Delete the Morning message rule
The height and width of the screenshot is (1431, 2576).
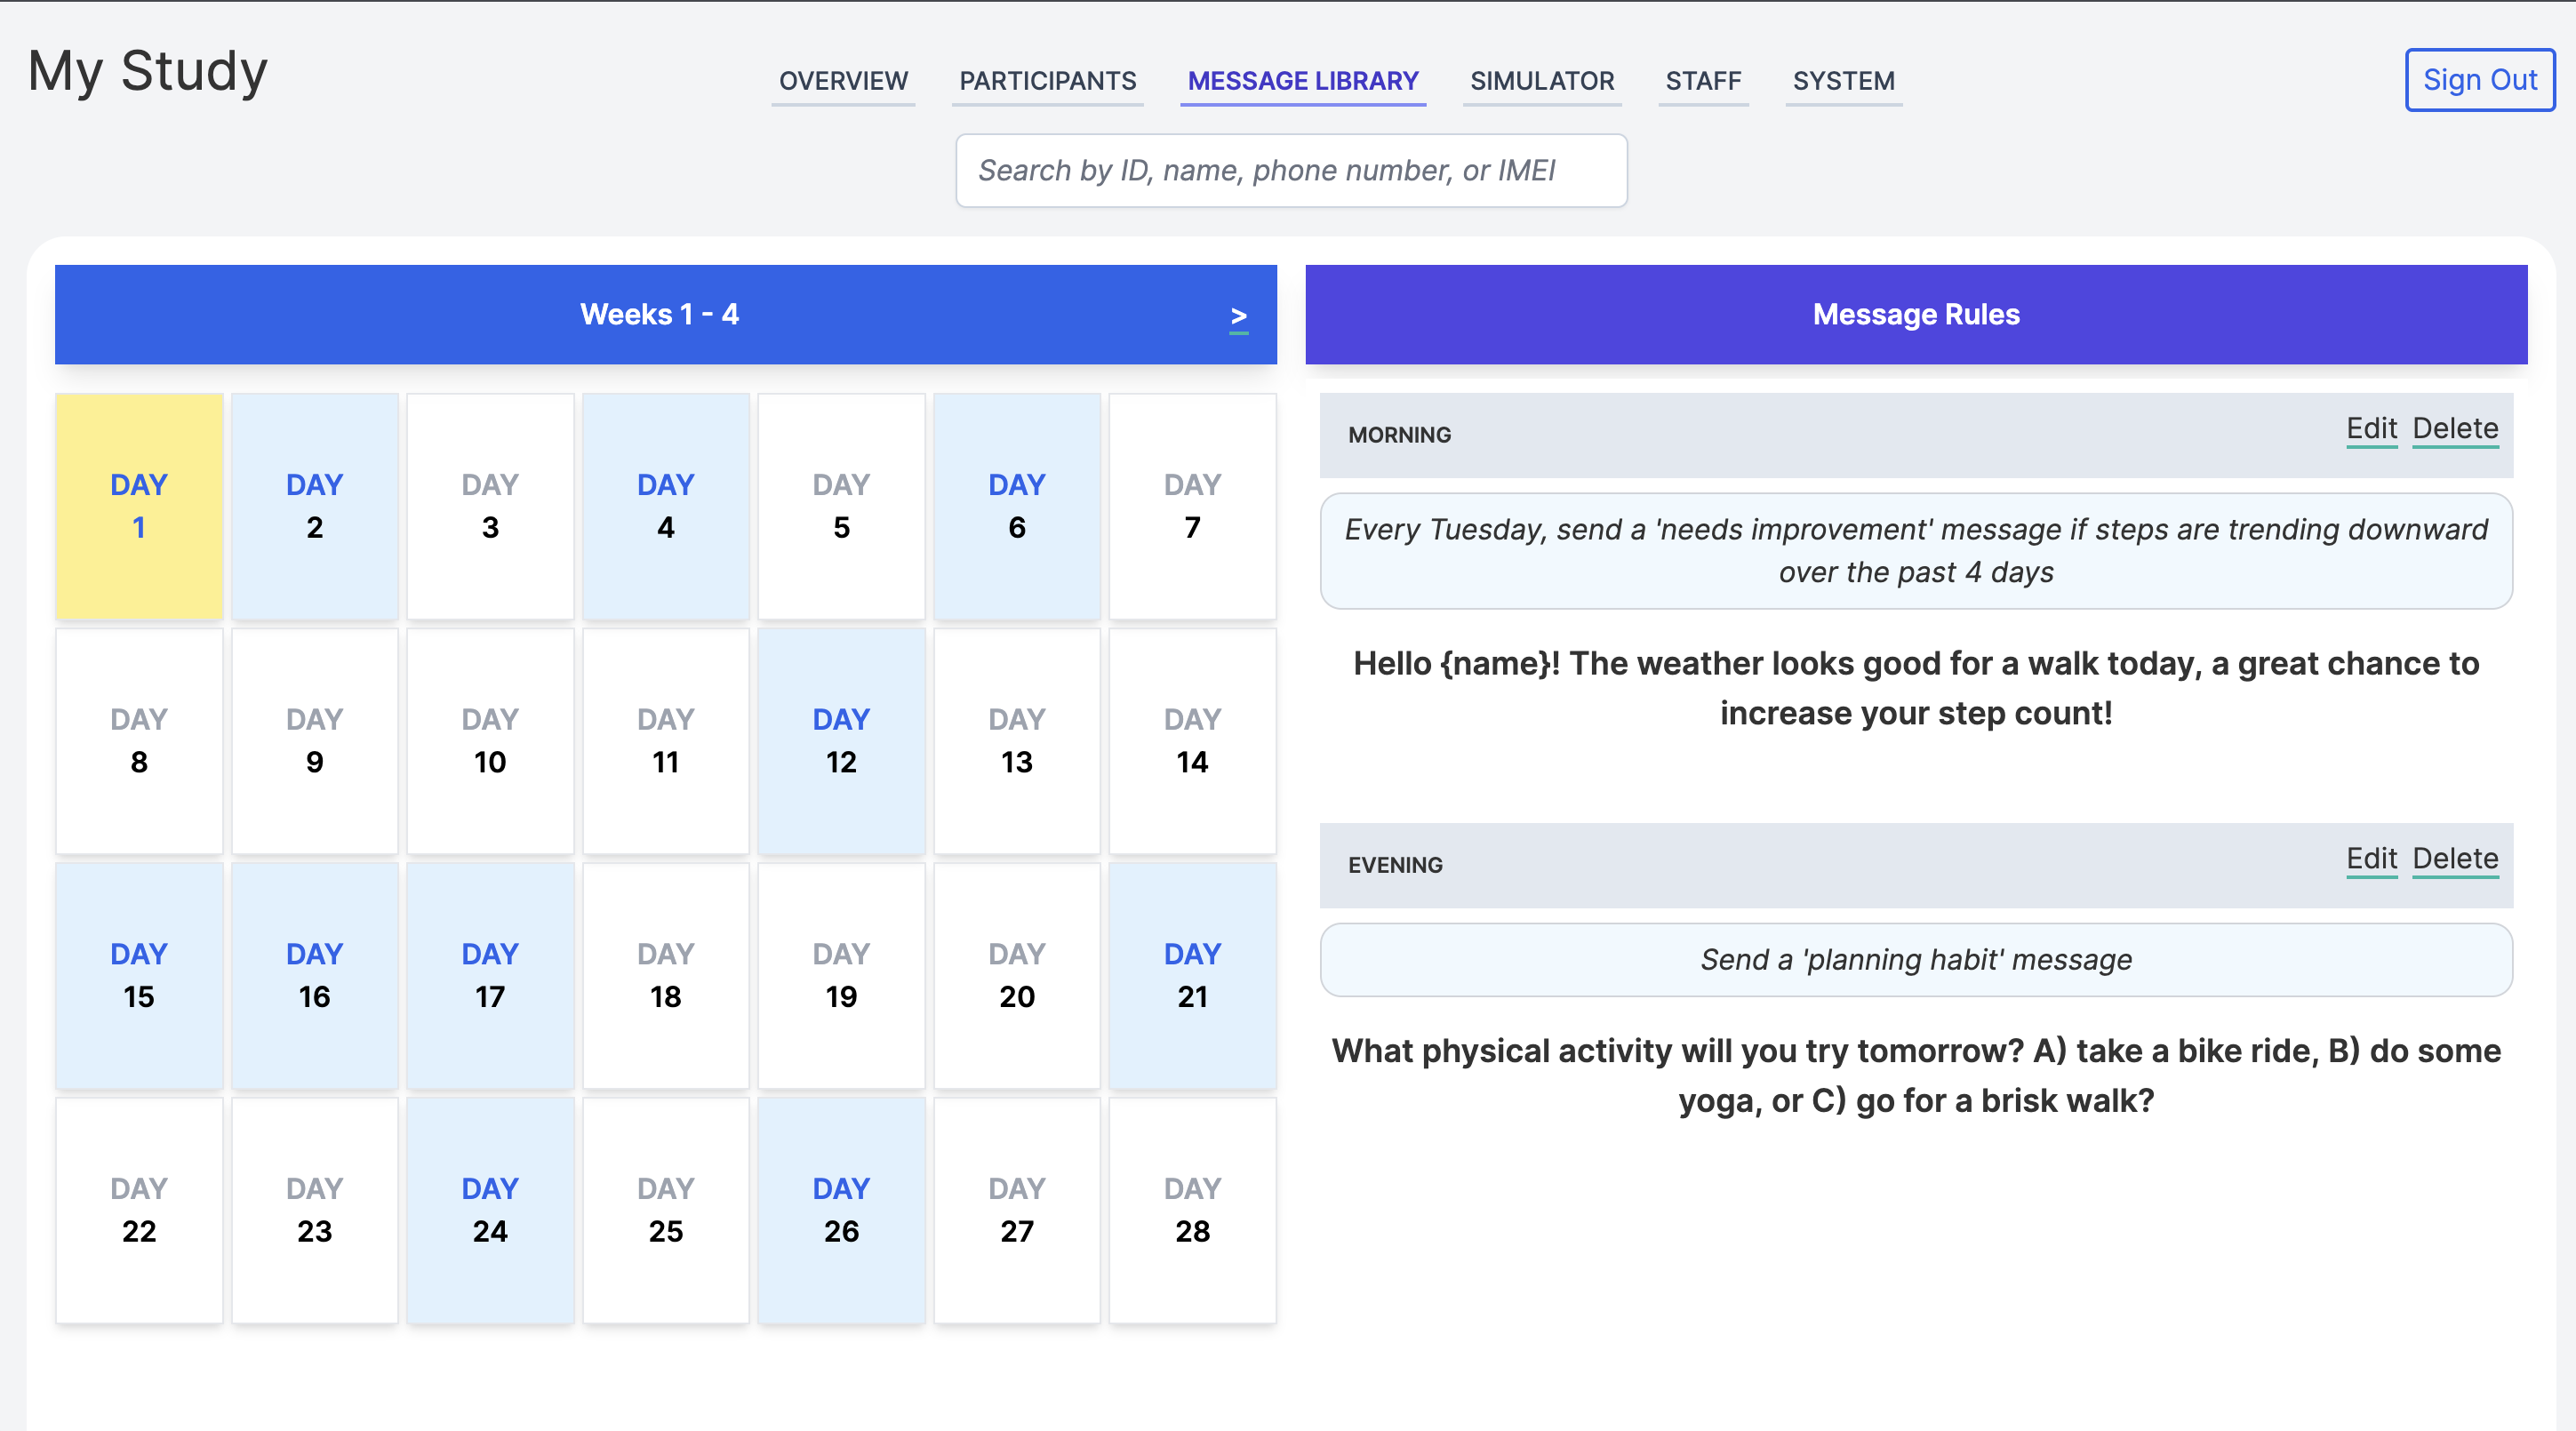point(2455,429)
